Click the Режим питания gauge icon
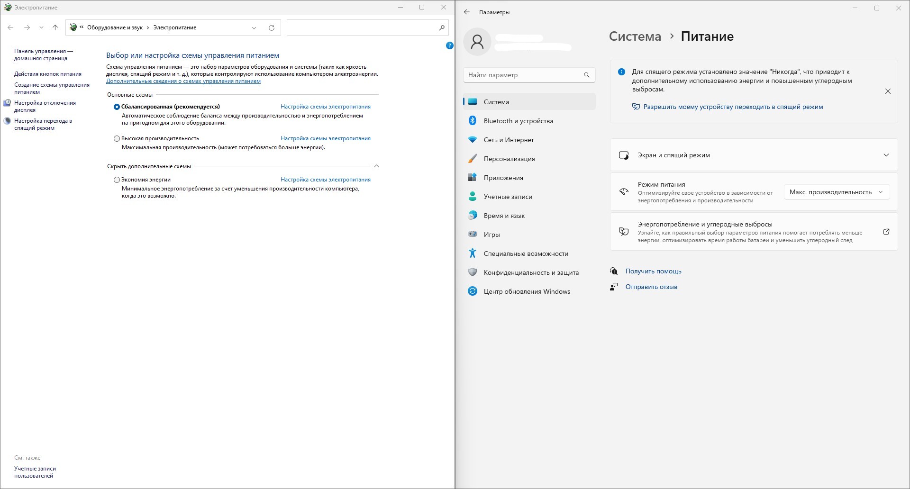This screenshot has width=910, height=489. click(624, 192)
